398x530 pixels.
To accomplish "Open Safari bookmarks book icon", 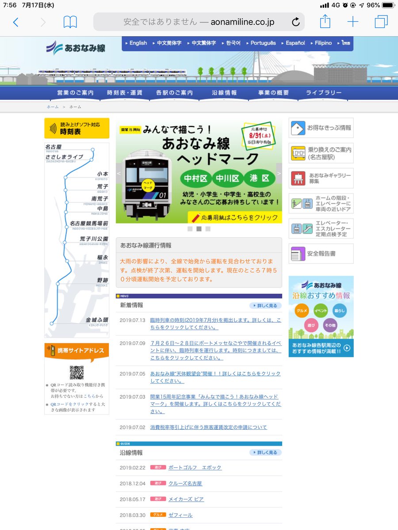I will pos(70,22).
